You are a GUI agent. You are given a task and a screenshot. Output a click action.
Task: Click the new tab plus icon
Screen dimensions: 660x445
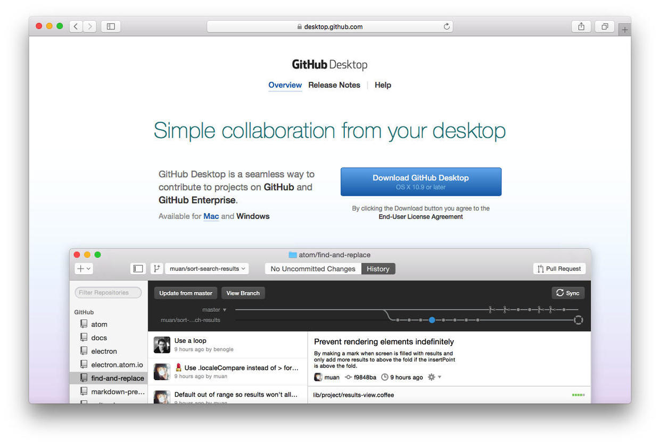(625, 30)
